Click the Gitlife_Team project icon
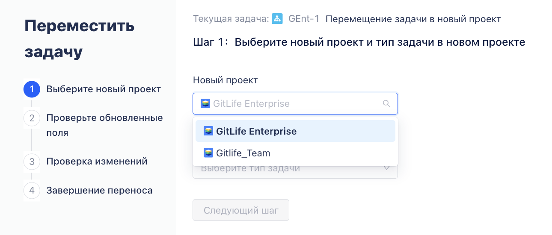552x235 pixels. pyautogui.click(x=208, y=153)
